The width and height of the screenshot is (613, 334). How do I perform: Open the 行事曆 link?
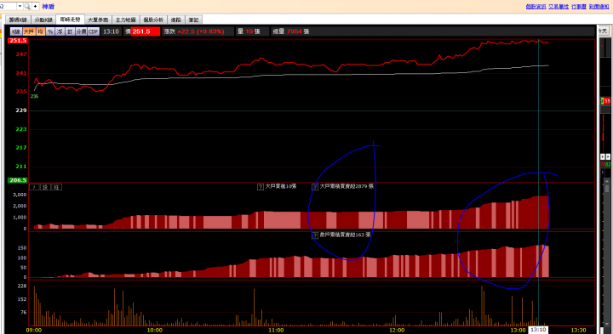[579, 7]
